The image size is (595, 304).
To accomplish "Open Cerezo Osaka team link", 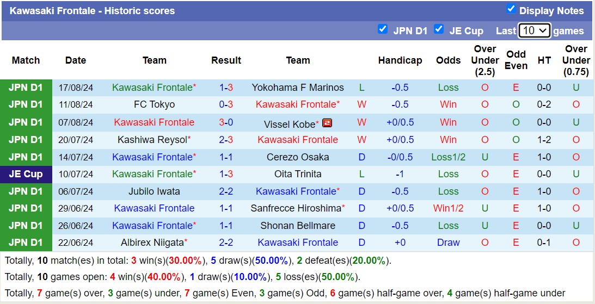I will pos(298,157).
